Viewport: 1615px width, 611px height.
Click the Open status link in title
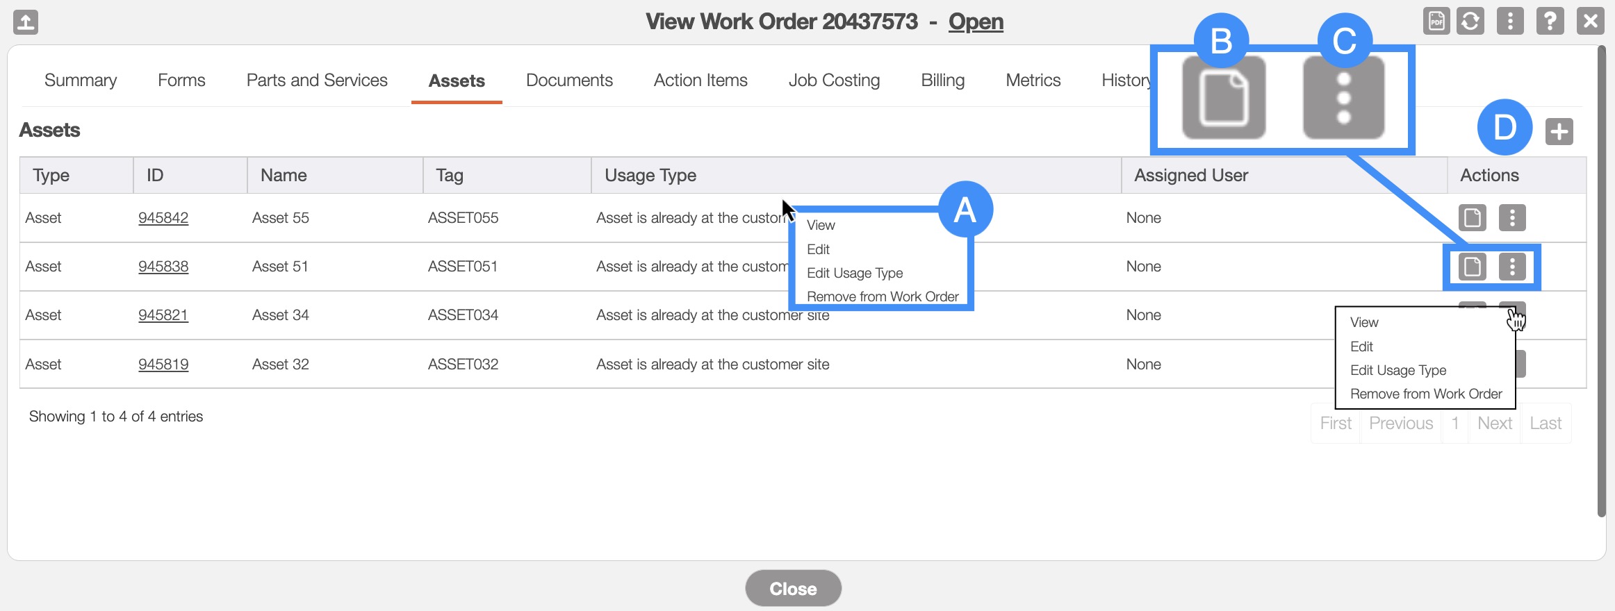pos(976,22)
